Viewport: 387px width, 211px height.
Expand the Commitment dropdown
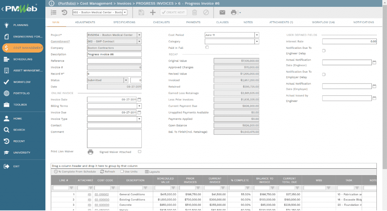tap(139, 42)
